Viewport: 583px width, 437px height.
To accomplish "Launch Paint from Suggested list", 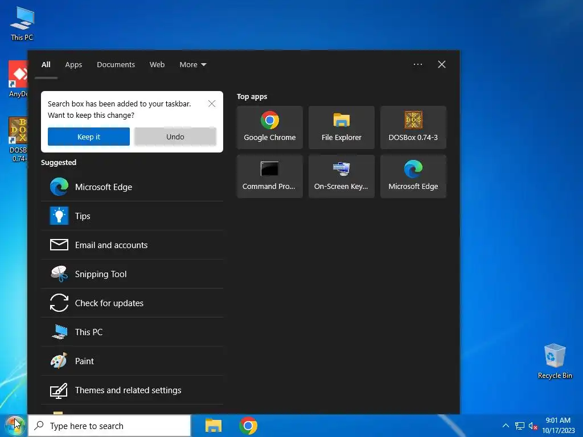I will pos(132,361).
